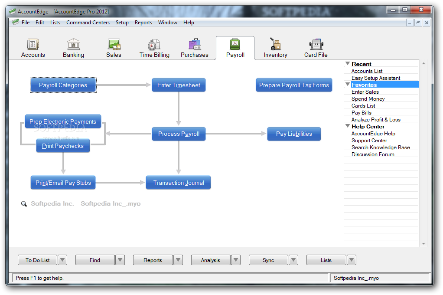Click the magnifying glass company file icon
The image size is (443, 295).
[24, 203]
